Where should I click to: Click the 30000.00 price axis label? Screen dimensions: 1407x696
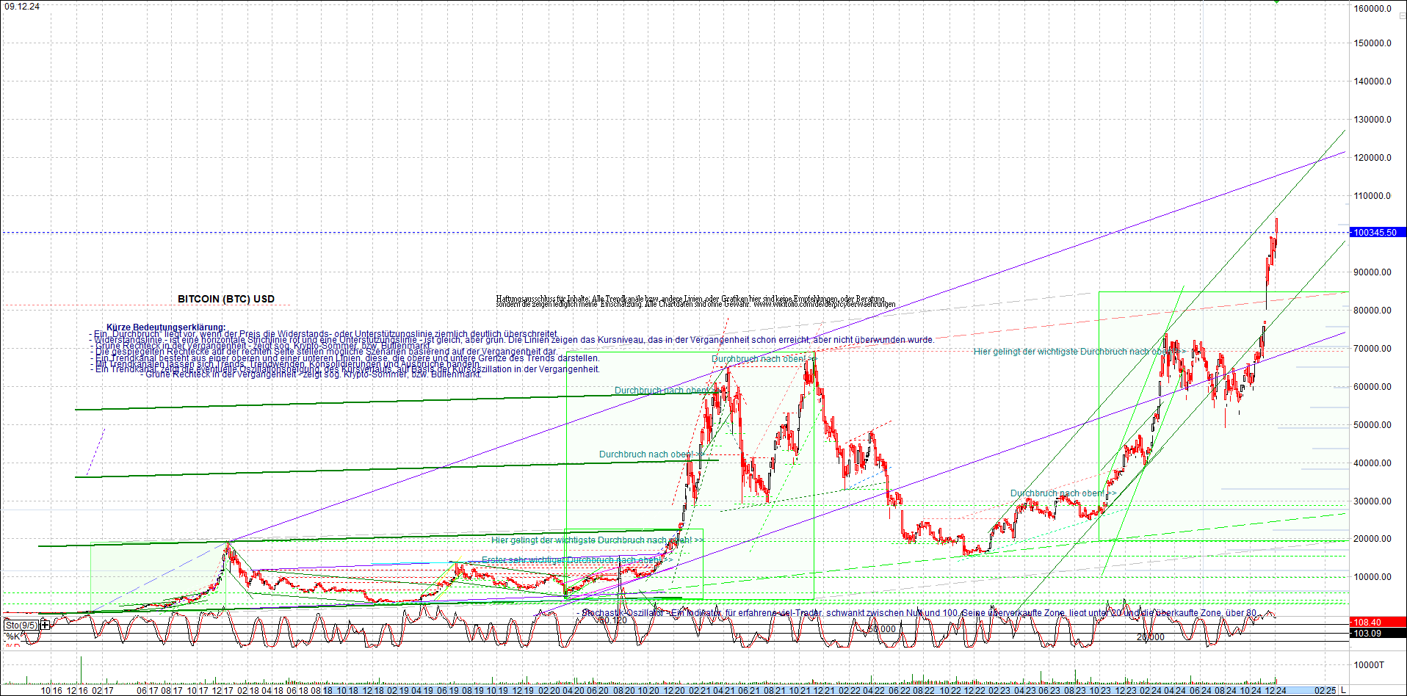point(1372,501)
